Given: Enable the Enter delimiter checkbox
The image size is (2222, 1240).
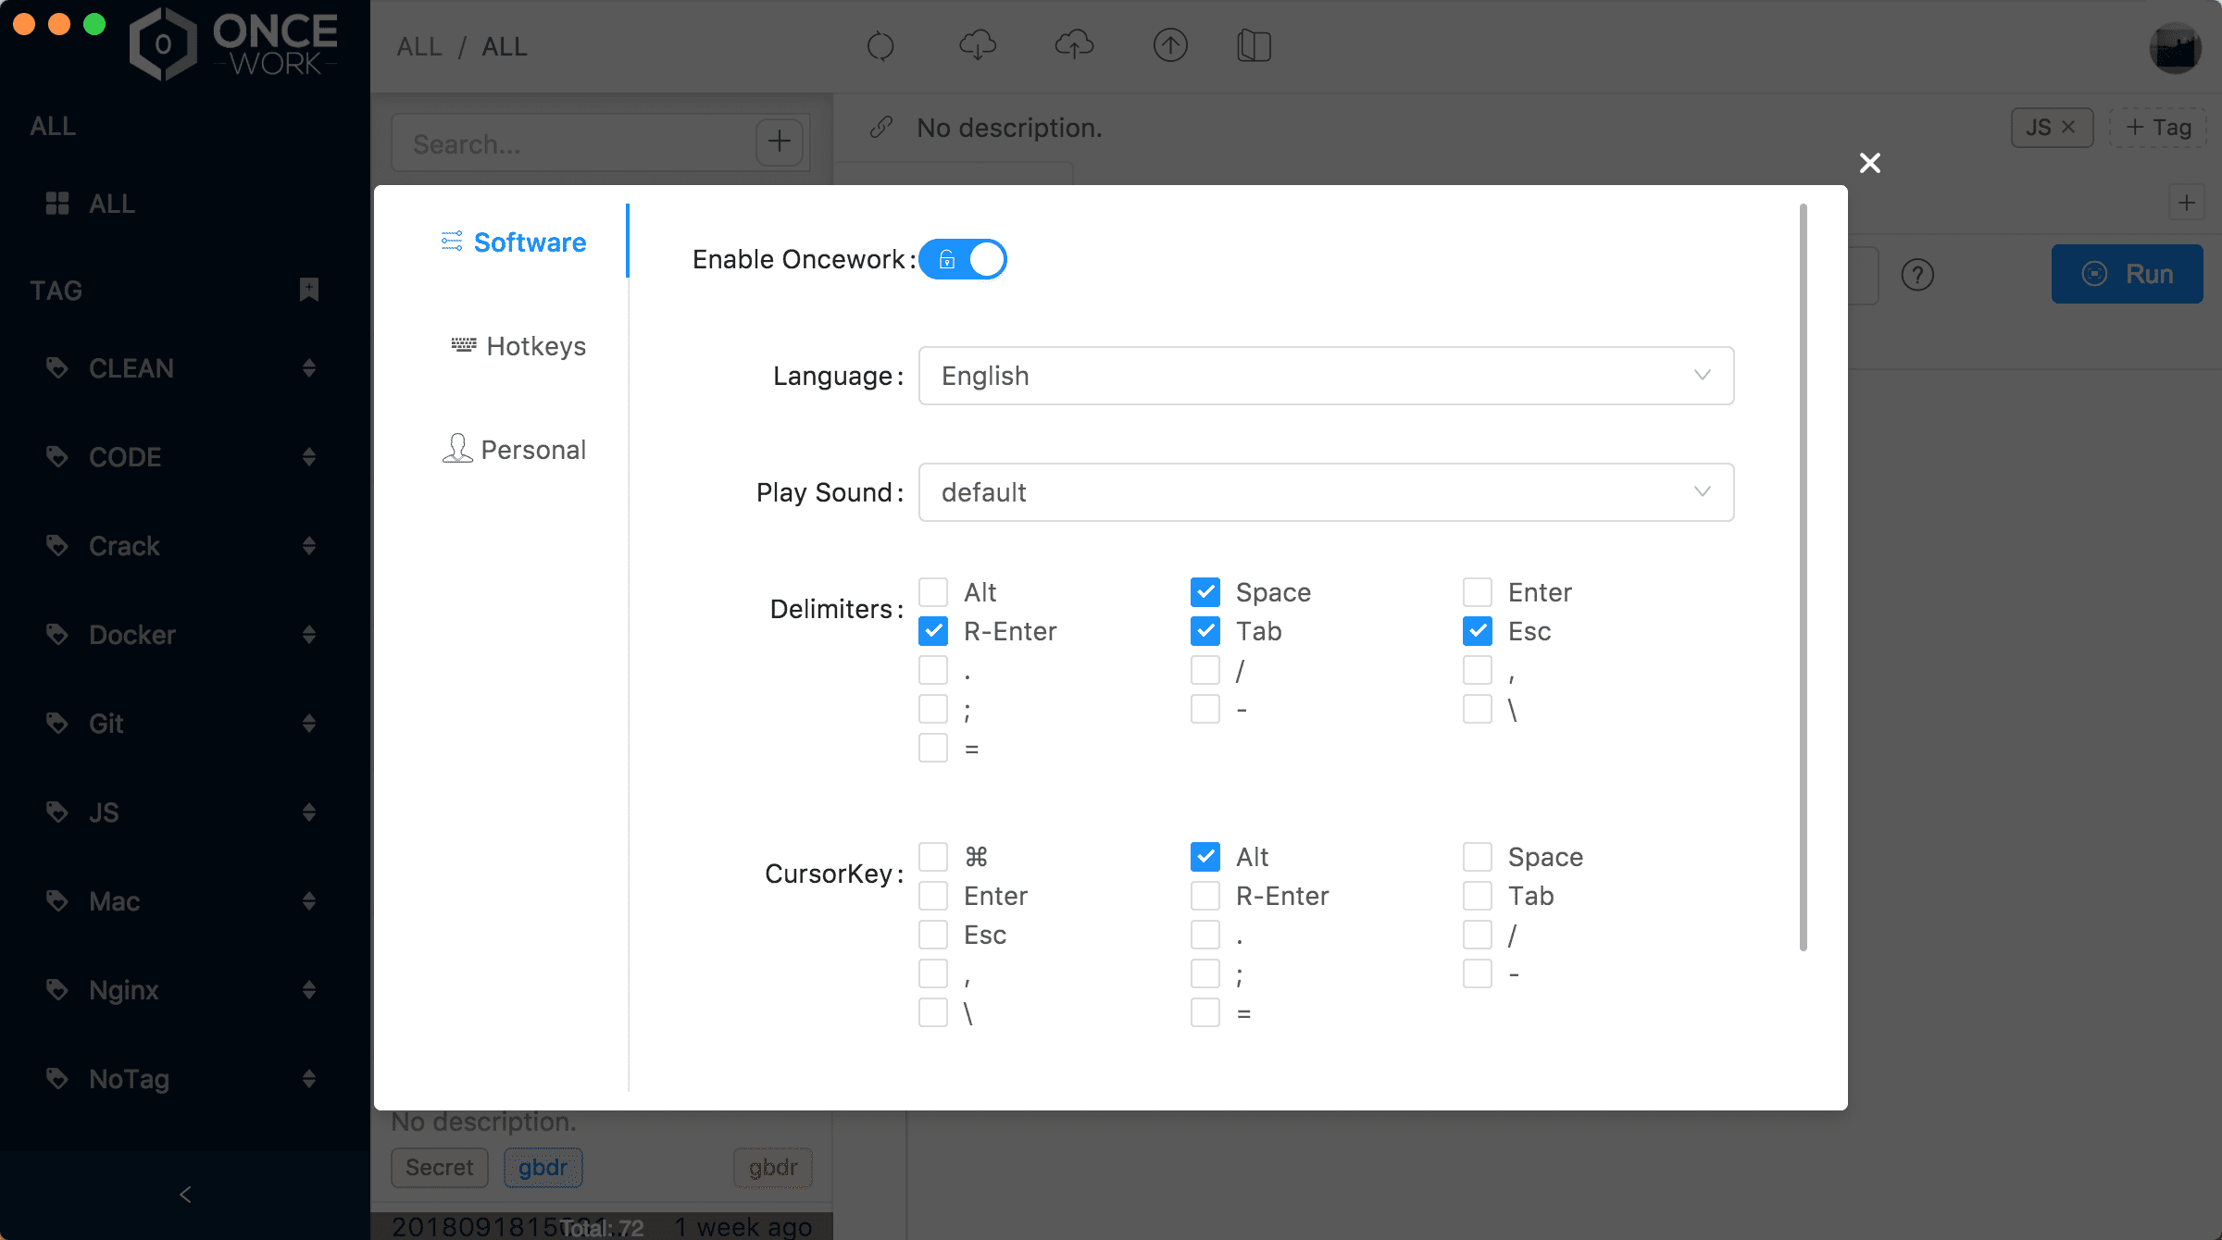Looking at the screenshot, I should coord(1478,592).
